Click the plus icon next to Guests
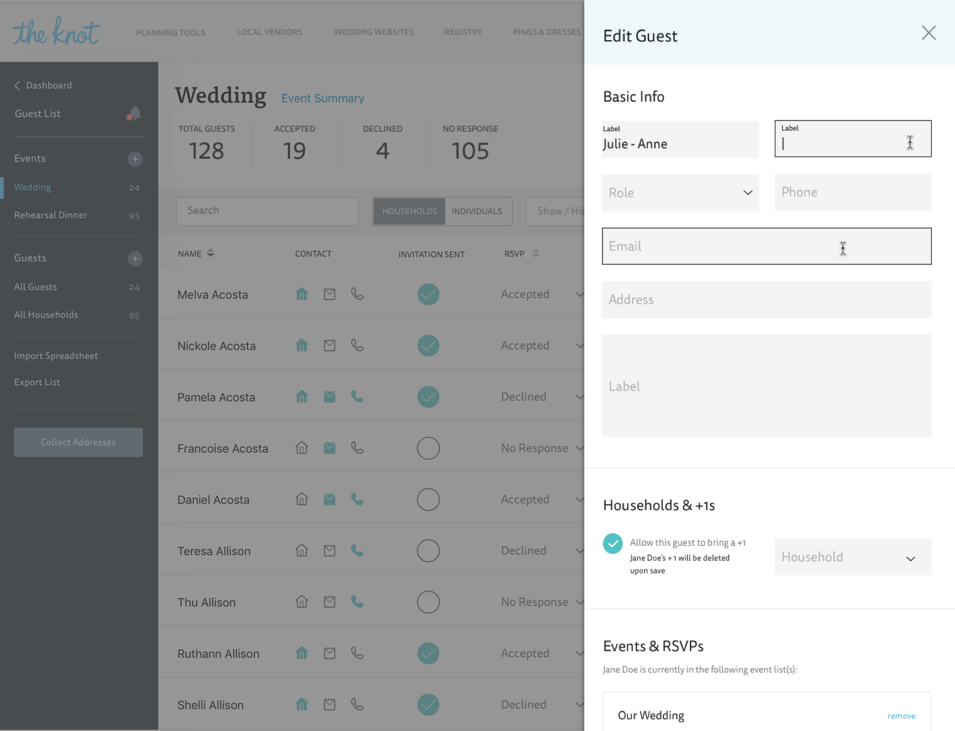The image size is (955, 731). (x=135, y=259)
